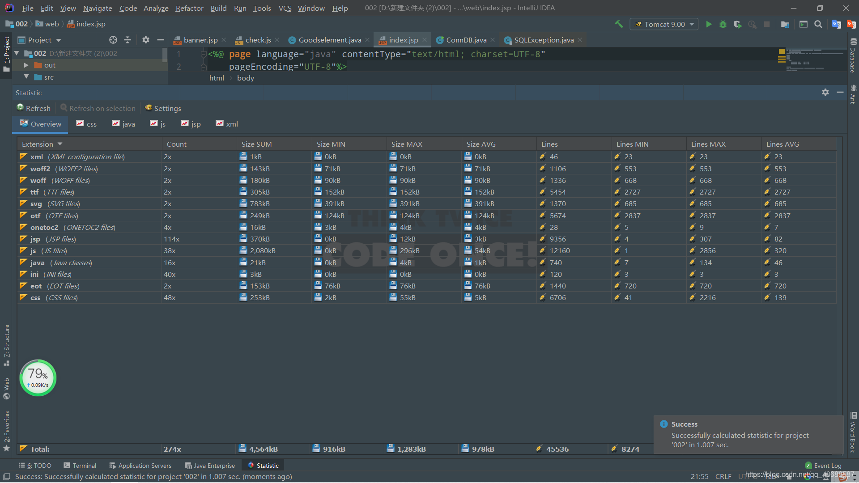This screenshot has width=859, height=483.
Task: Open the Database side panel
Action: tap(853, 55)
